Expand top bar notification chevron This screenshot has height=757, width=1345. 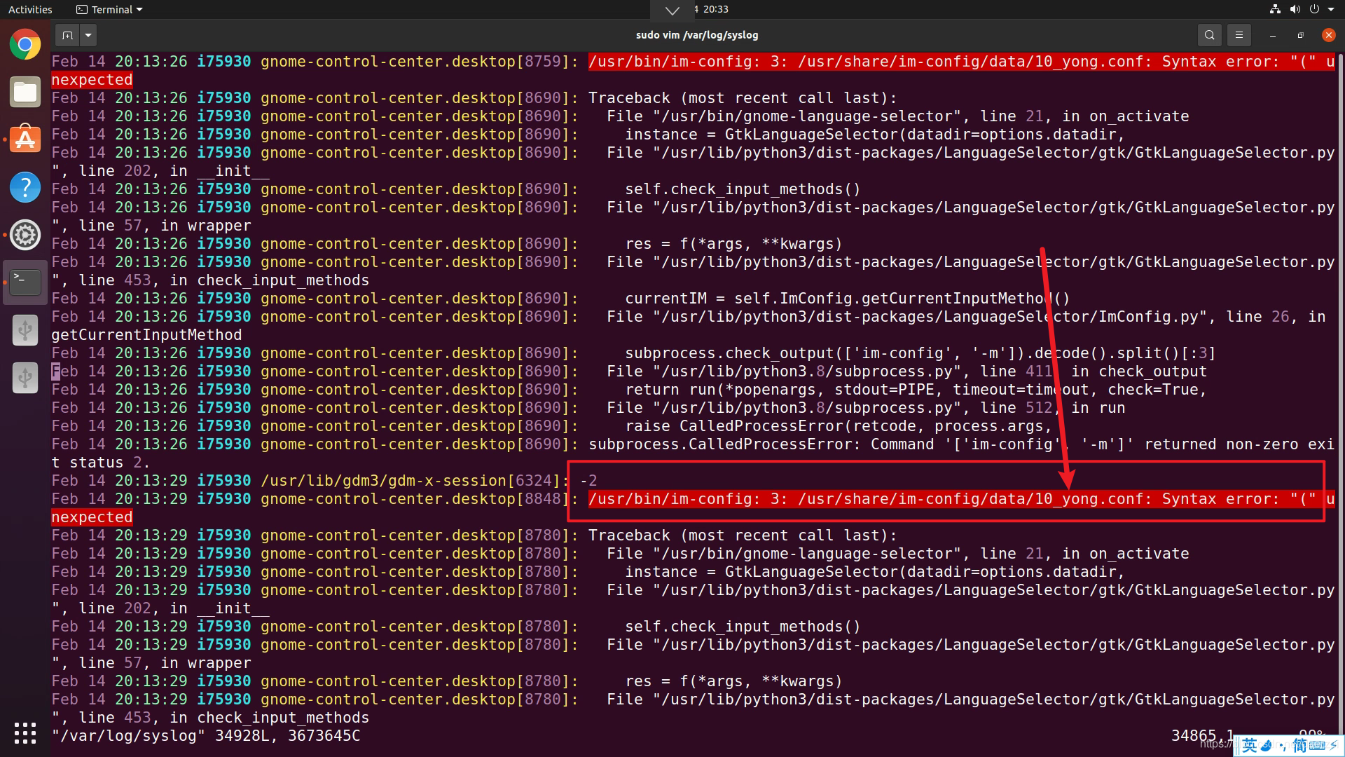pos(672,11)
